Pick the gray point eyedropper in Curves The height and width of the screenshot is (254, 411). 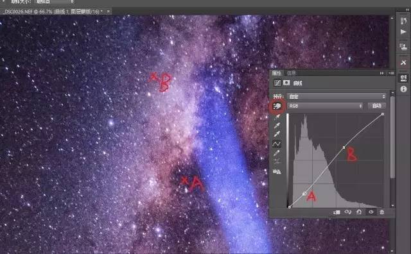coord(277,126)
